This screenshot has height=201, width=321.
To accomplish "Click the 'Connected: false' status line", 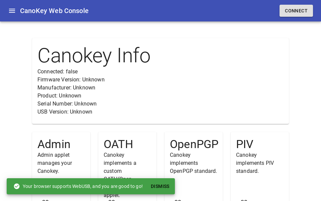I will point(58,72).
